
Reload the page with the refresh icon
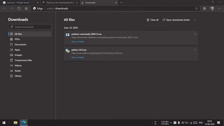coord(19,8)
